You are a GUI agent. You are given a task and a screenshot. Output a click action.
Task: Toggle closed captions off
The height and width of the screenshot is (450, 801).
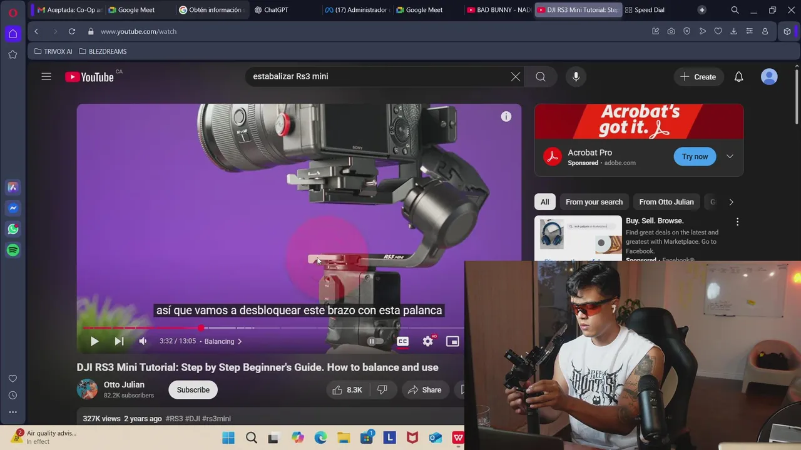(403, 341)
